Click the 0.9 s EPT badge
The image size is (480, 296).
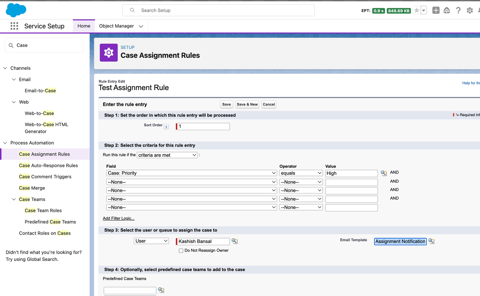(x=379, y=11)
